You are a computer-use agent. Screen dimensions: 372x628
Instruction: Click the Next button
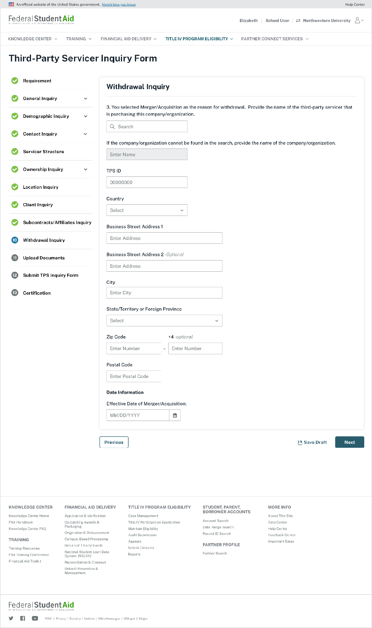tap(349, 442)
